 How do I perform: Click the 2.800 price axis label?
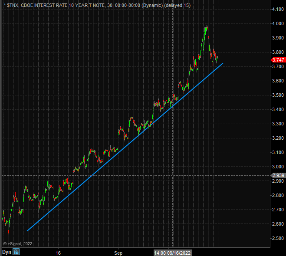[x=278, y=195]
